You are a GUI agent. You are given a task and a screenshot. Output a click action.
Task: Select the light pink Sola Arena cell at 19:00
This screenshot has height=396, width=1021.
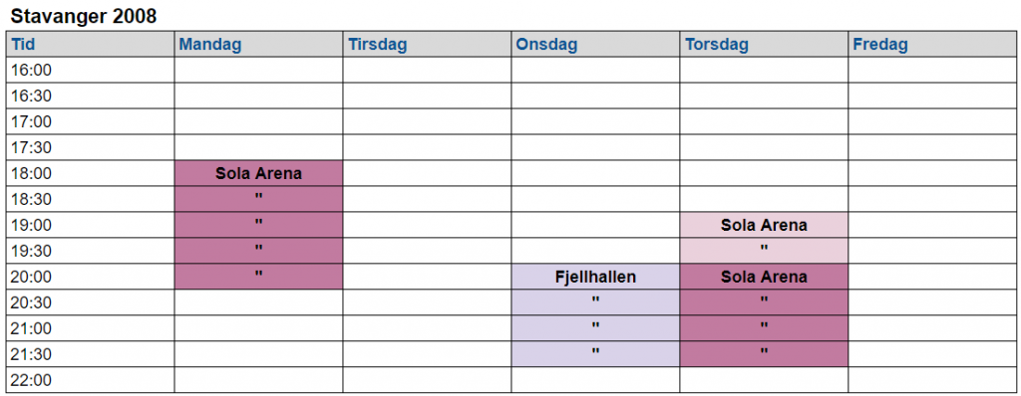pyautogui.click(x=764, y=225)
